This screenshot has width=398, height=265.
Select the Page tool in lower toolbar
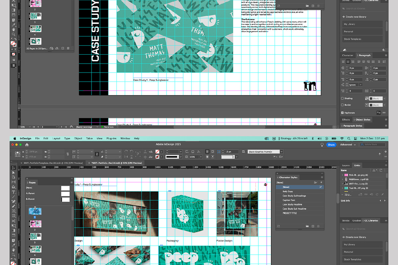pyautogui.click(x=14, y=177)
